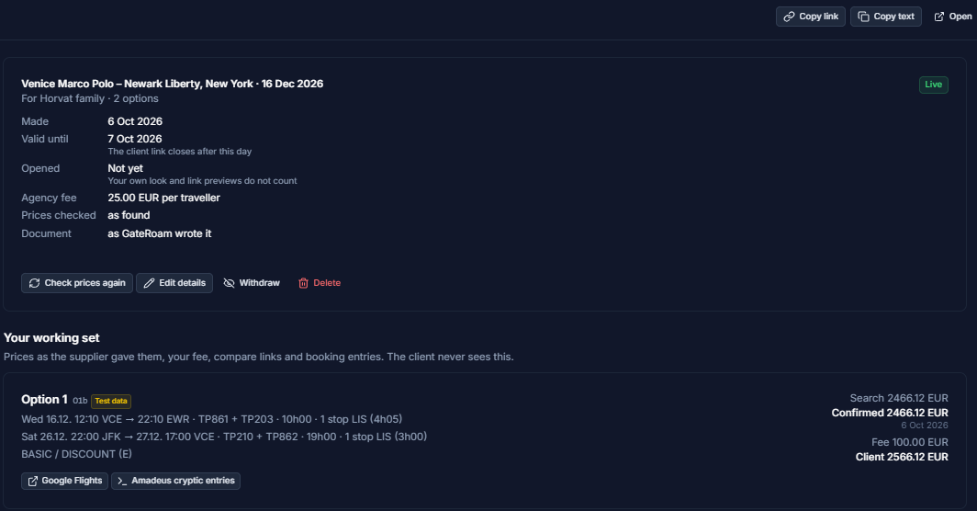Click the Venice Marco Polo – Newark quote title
The image size is (977, 511).
[x=172, y=84]
